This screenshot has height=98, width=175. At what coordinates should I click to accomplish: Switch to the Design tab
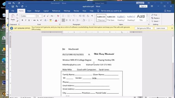[37, 11]
